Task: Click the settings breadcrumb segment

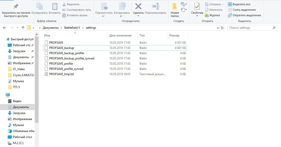Action: coord(91,28)
